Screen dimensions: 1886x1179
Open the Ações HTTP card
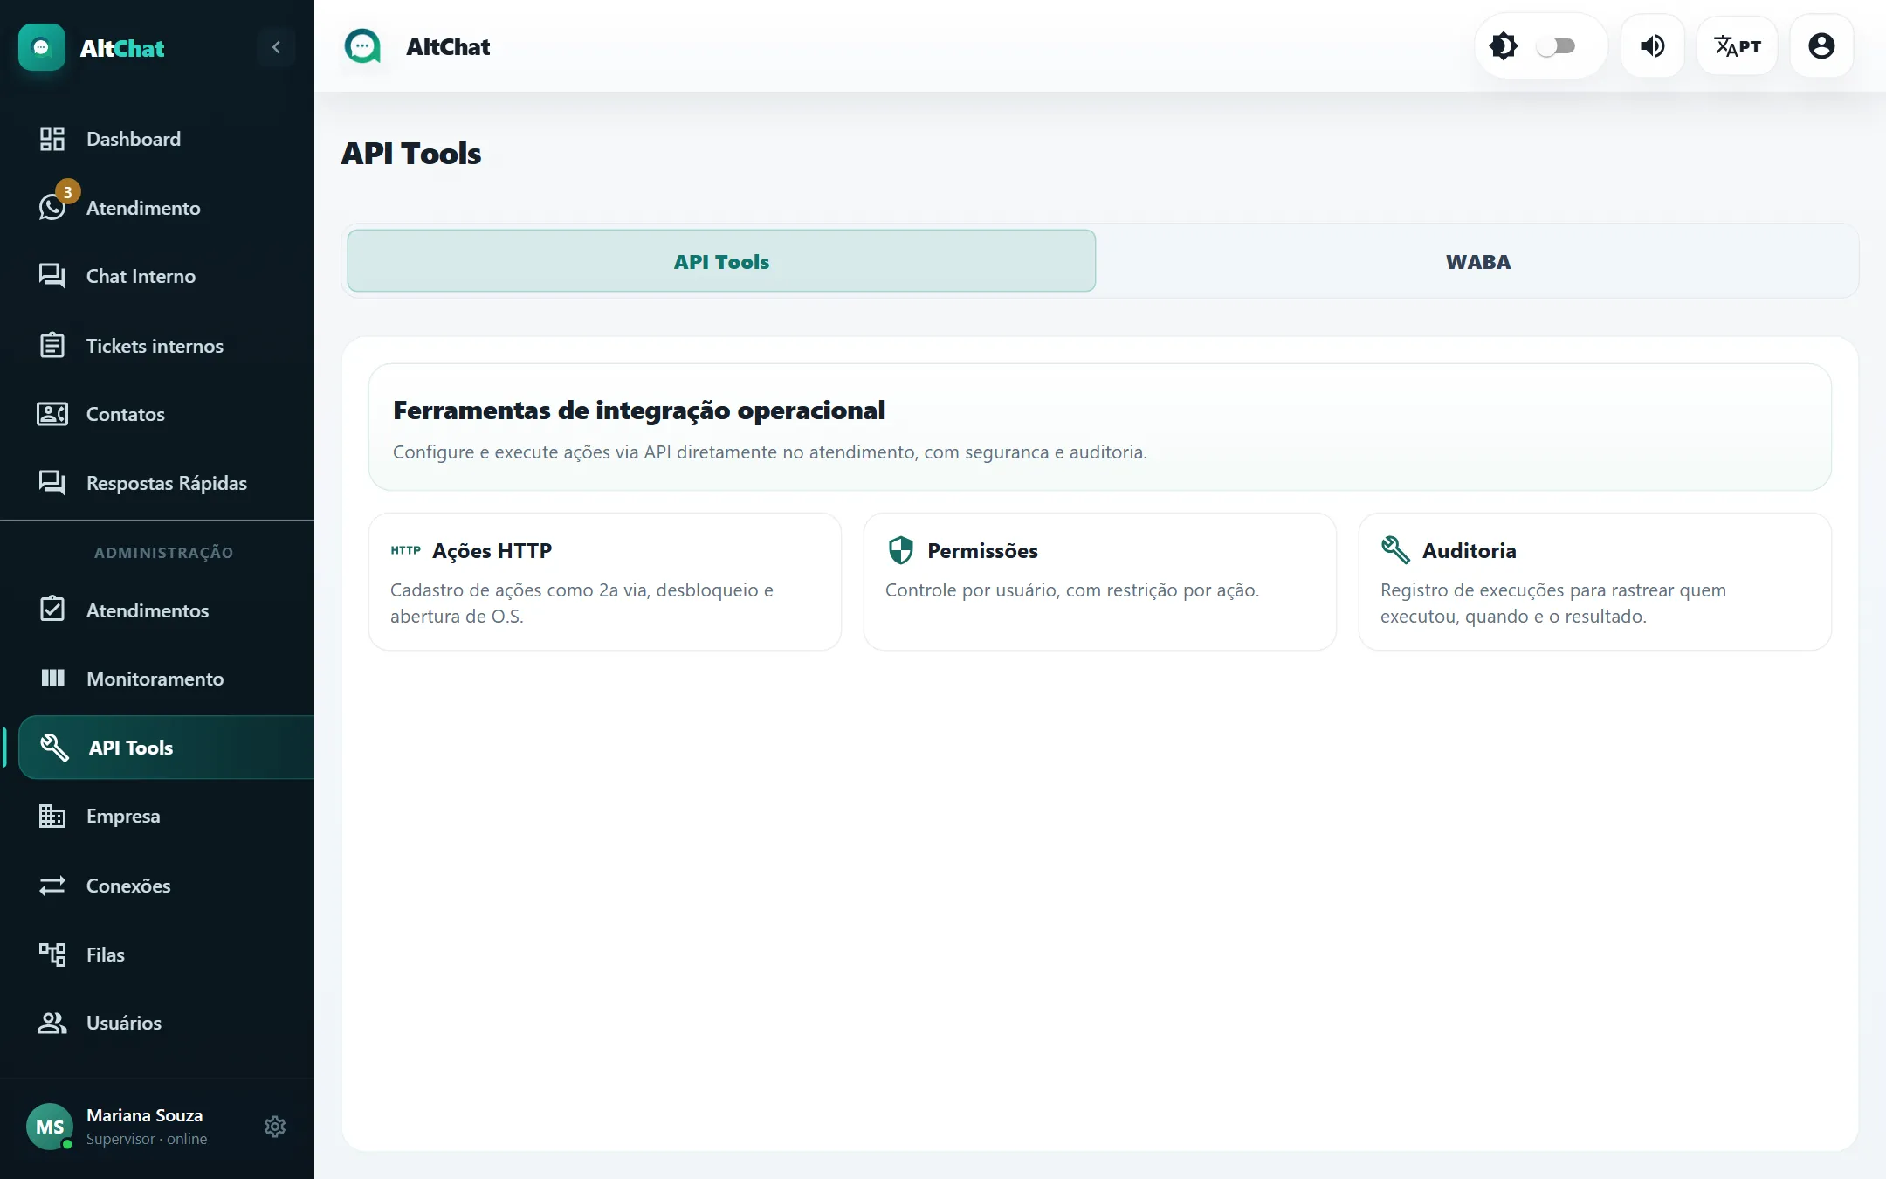pos(604,582)
